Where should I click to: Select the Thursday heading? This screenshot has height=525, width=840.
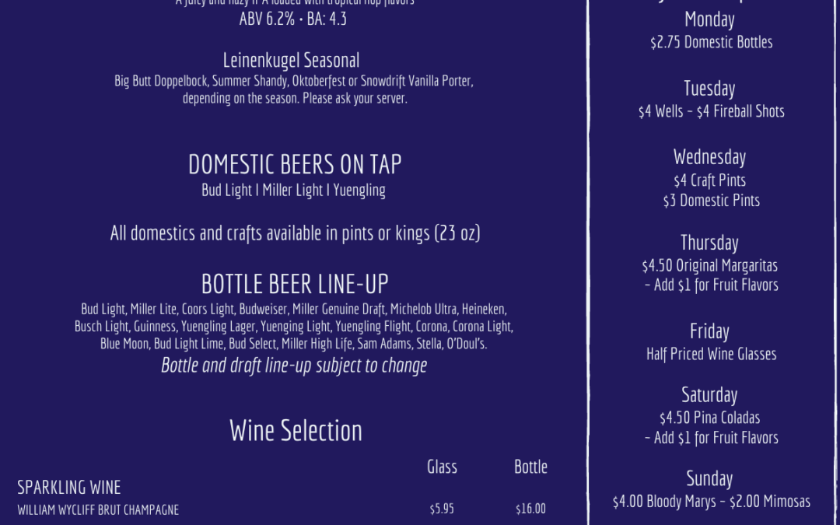709,243
